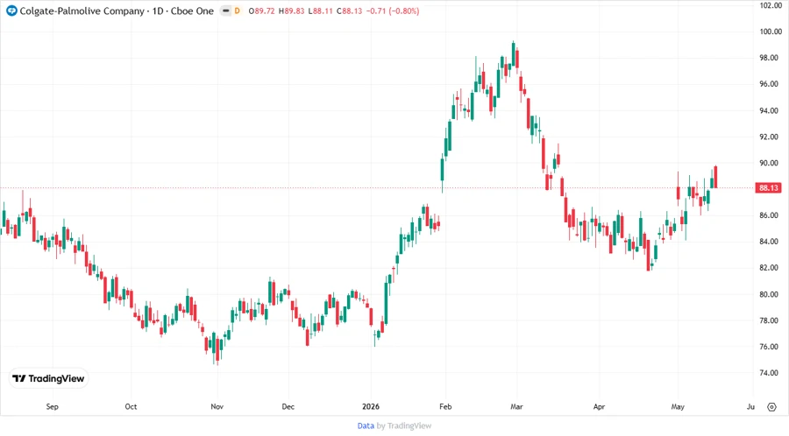The image size is (789, 436).
Task: Click the closing value C88.13
Action: pos(349,11)
